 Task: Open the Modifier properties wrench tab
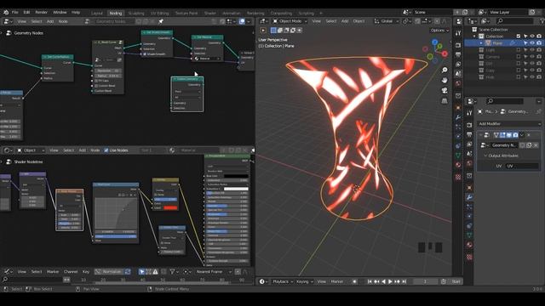click(469, 197)
